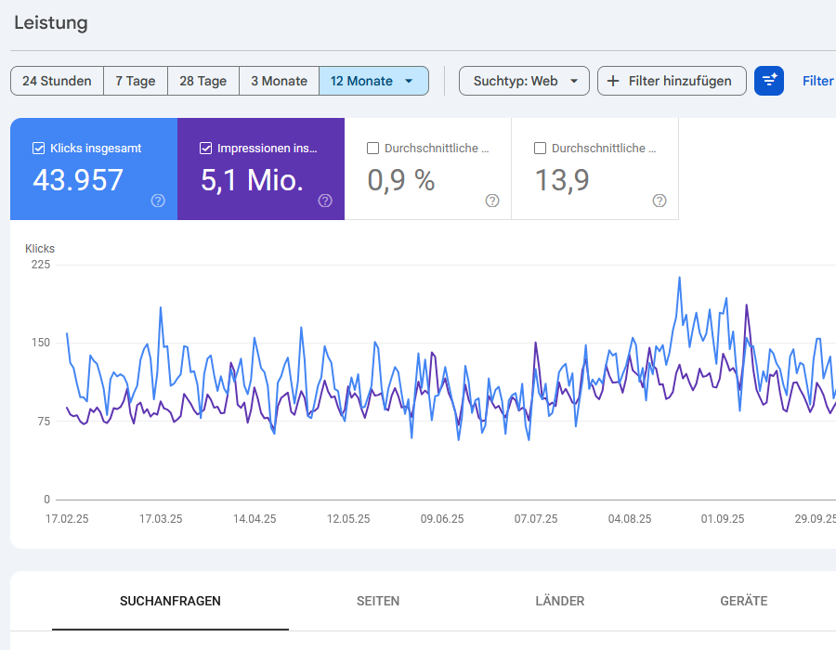This screenshot has height=650, width=836.
Task: Click the 04.08.25 date on chart axis
Action: [x=630, y=519]
